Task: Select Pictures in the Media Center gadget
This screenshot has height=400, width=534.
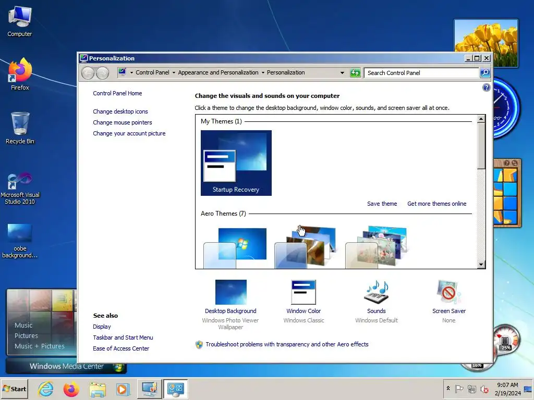Action: [26, 336]
